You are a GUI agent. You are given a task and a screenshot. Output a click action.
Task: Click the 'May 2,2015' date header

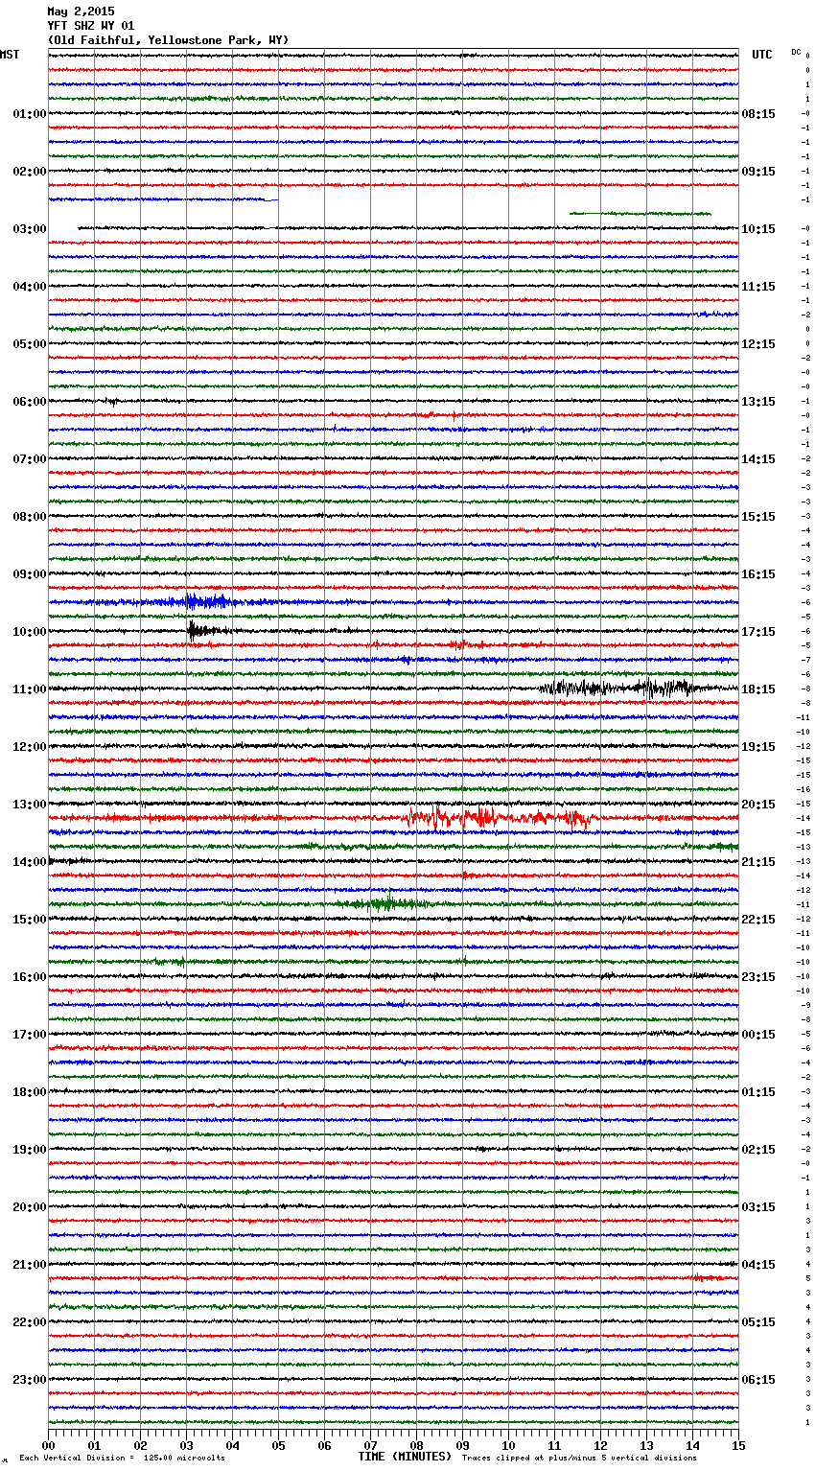point(81,12)
